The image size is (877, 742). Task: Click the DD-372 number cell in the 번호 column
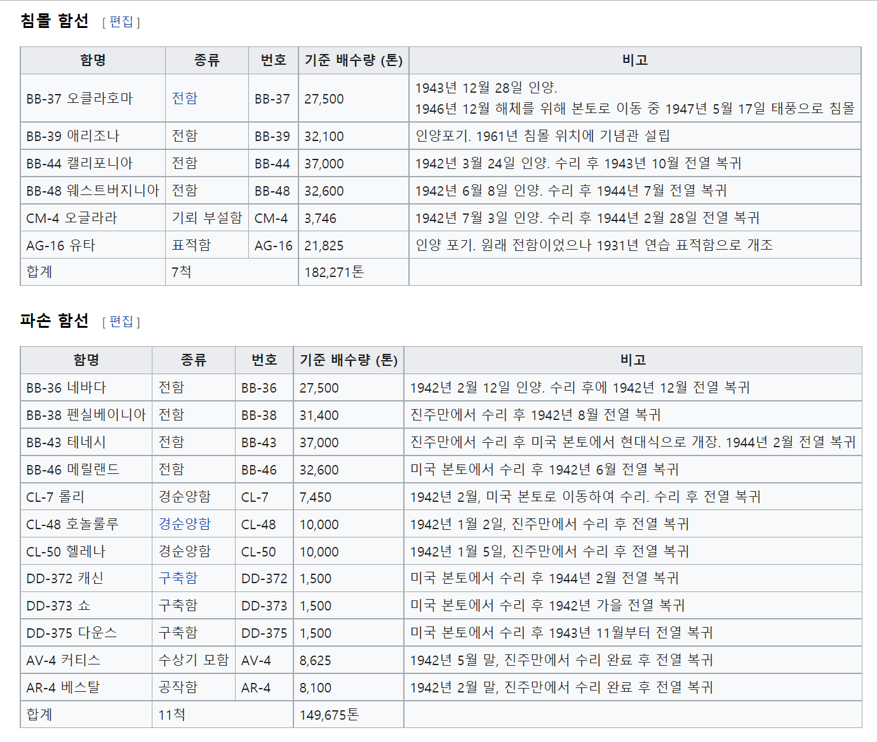264,579
